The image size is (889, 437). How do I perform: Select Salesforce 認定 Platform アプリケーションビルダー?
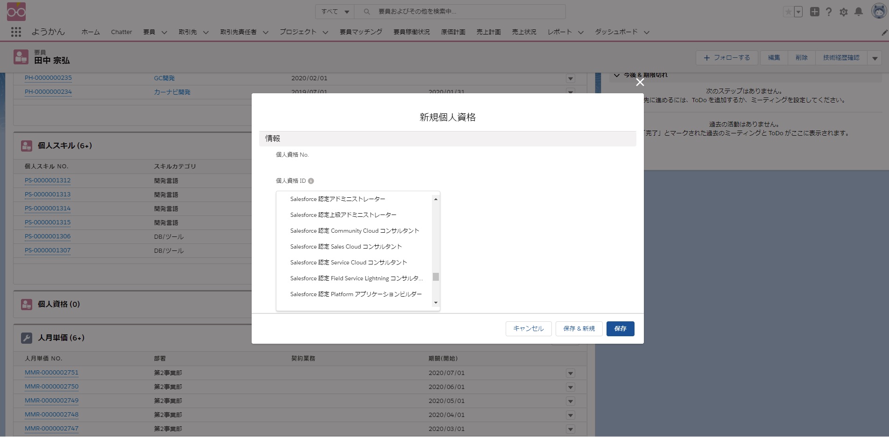[354, 294]
